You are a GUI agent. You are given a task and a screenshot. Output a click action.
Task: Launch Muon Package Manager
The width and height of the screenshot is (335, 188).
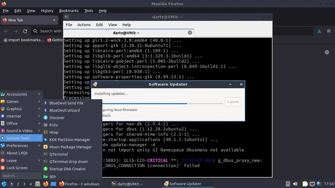click(x=72, y=147)
